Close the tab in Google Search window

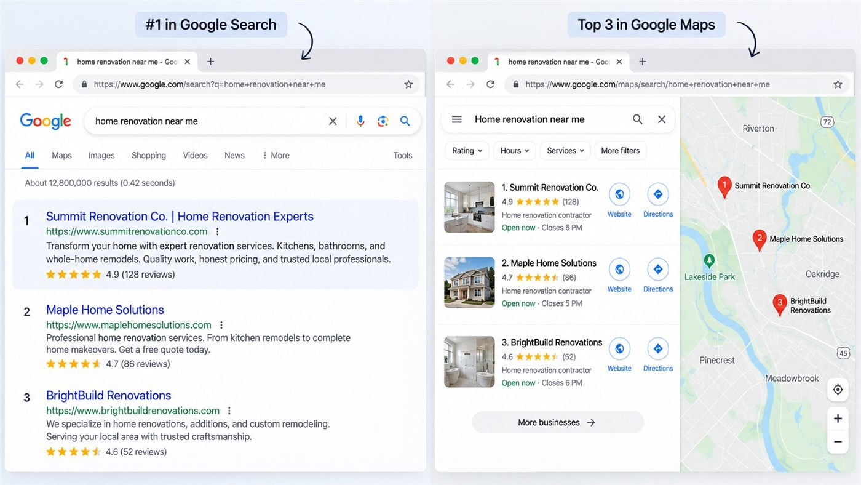tap(188, 62)
